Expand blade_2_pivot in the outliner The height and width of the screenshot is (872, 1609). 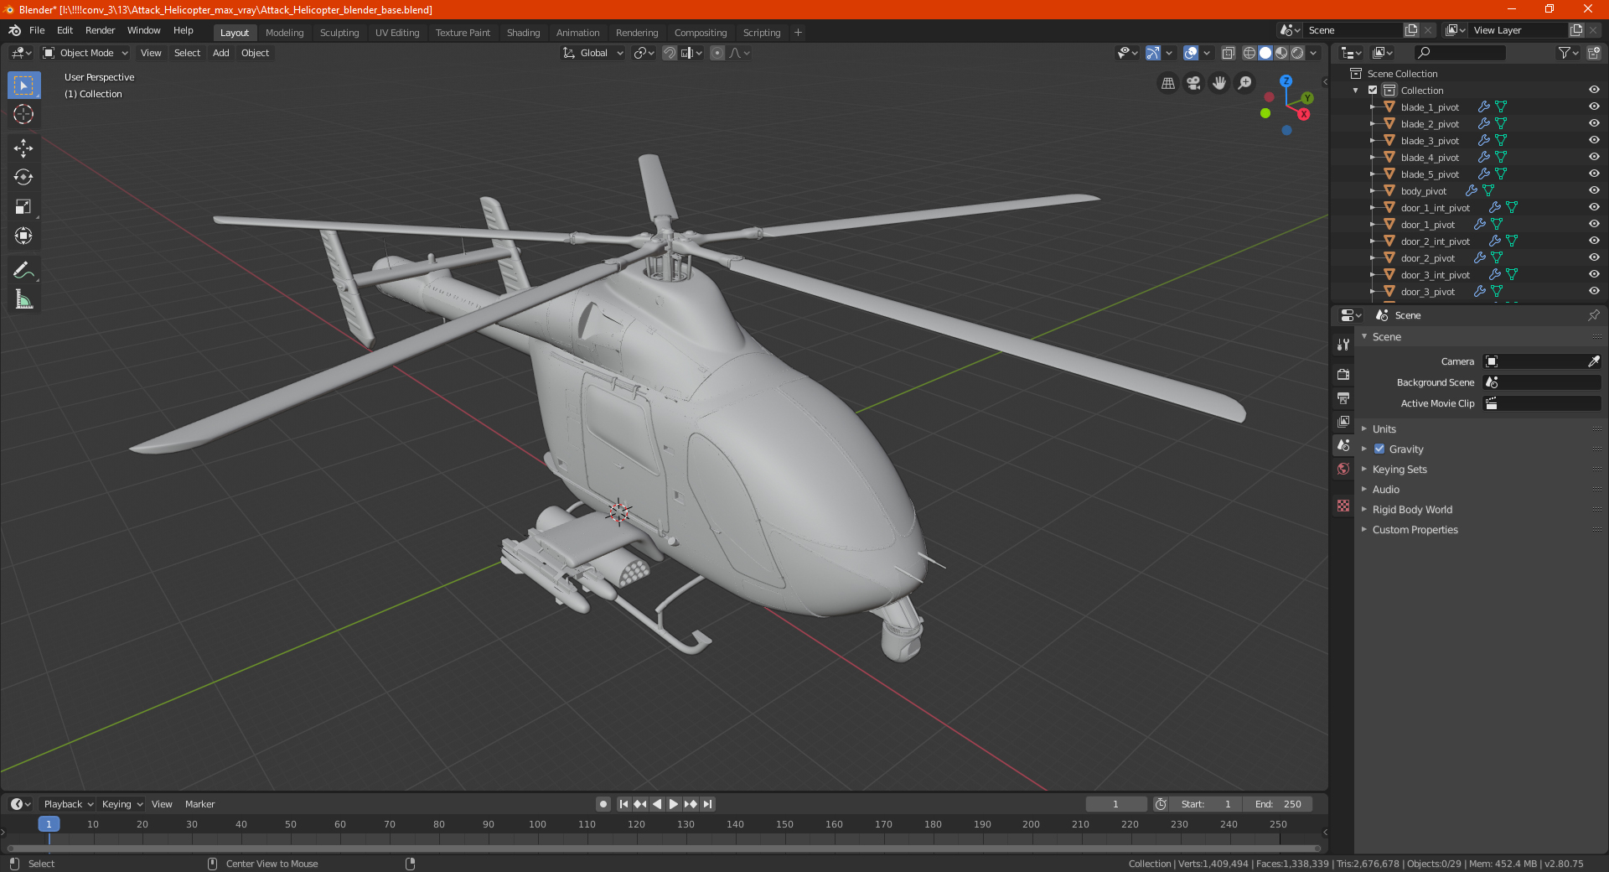tap(1373, 124)
